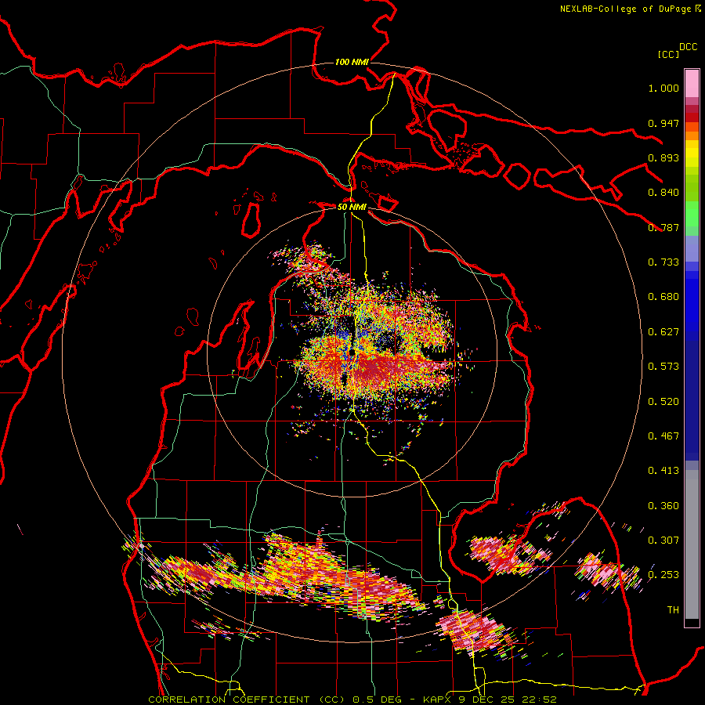Click the 0.840 value on the color scale
Image resolution: width=705 pixels, height=705 pixels.
pyautogui.click(x=663, y=193)
